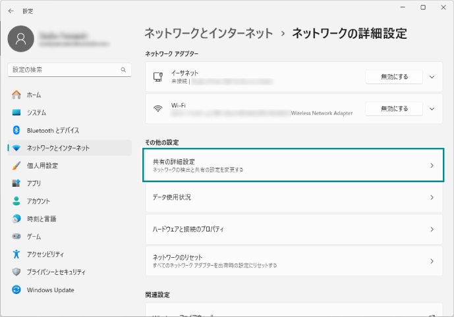454x317 pixels.
Task: Expand the イーサネット adapter details chevron
Action: (x=432, y=77)
